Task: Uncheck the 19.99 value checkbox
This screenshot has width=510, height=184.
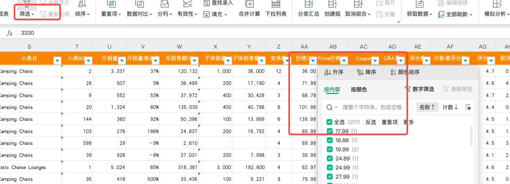Action: coord(329,149)
